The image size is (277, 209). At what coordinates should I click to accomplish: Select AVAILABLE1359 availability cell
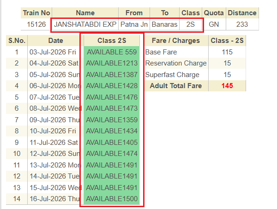point(112,119)
